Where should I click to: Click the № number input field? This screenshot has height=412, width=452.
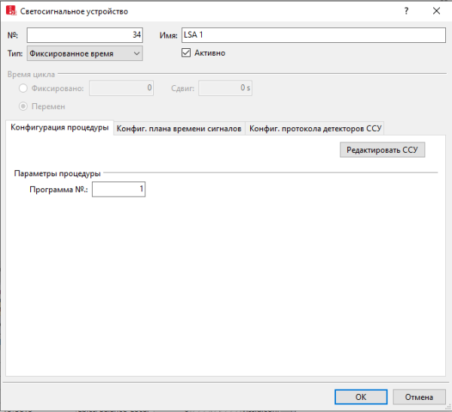84,35
